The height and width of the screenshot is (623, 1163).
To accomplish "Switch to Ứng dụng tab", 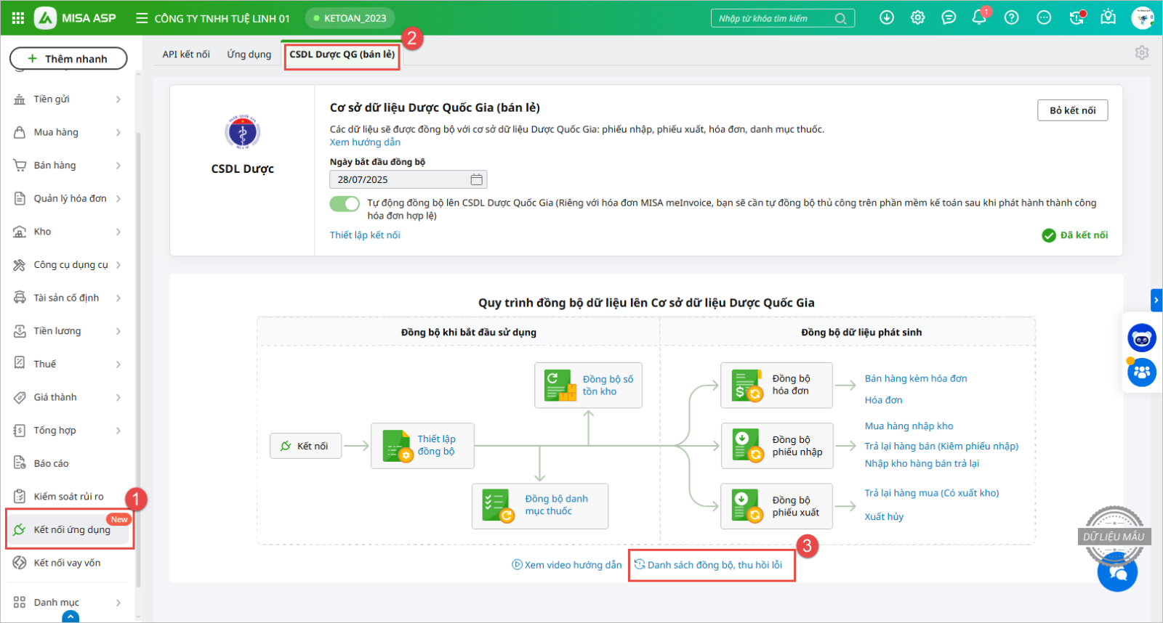I will [249, 54].
